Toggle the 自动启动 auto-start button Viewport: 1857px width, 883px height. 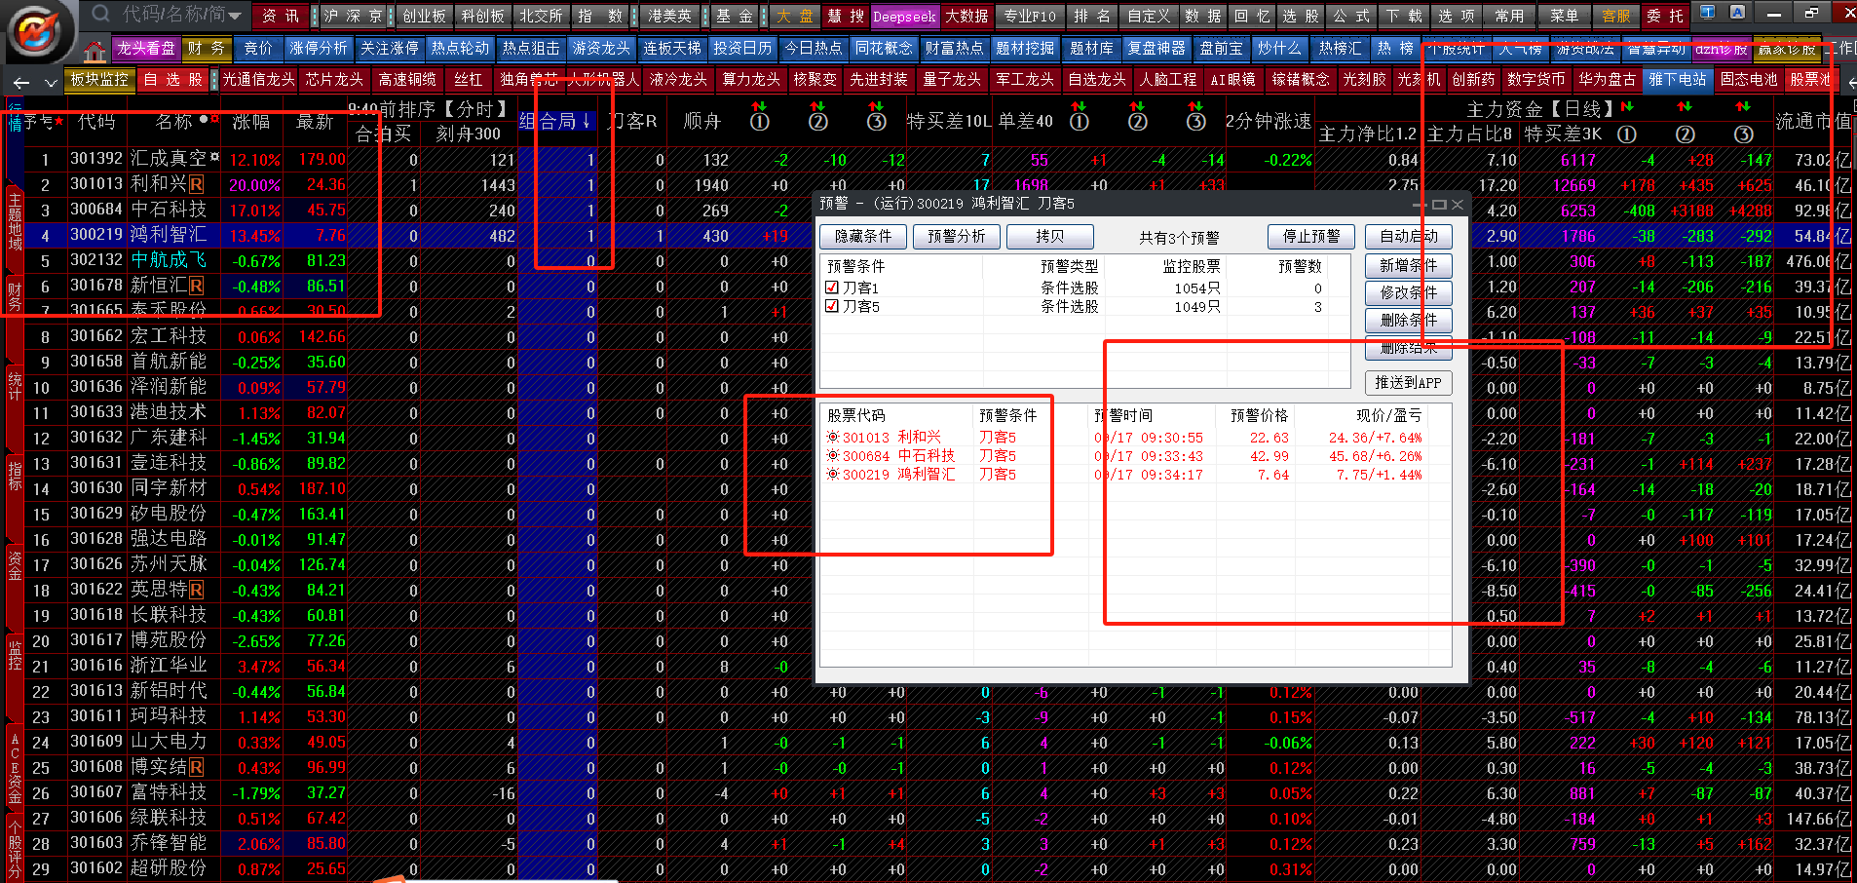(x=1408, y=237)
